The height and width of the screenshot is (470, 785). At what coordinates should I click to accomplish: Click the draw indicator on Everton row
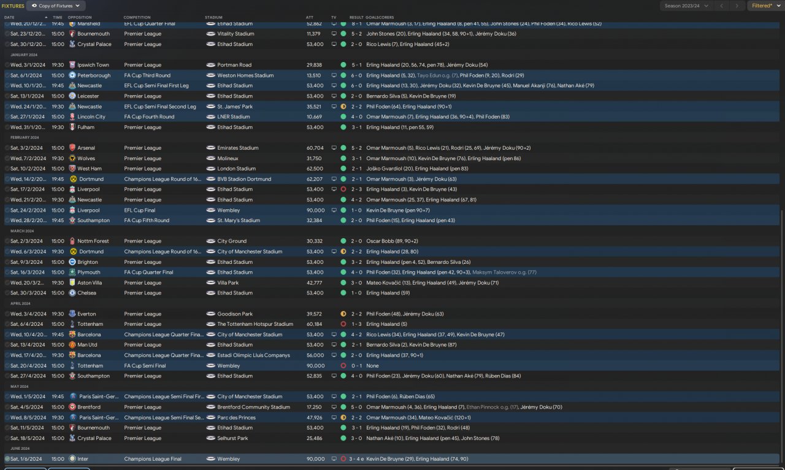tap(343, 314)
